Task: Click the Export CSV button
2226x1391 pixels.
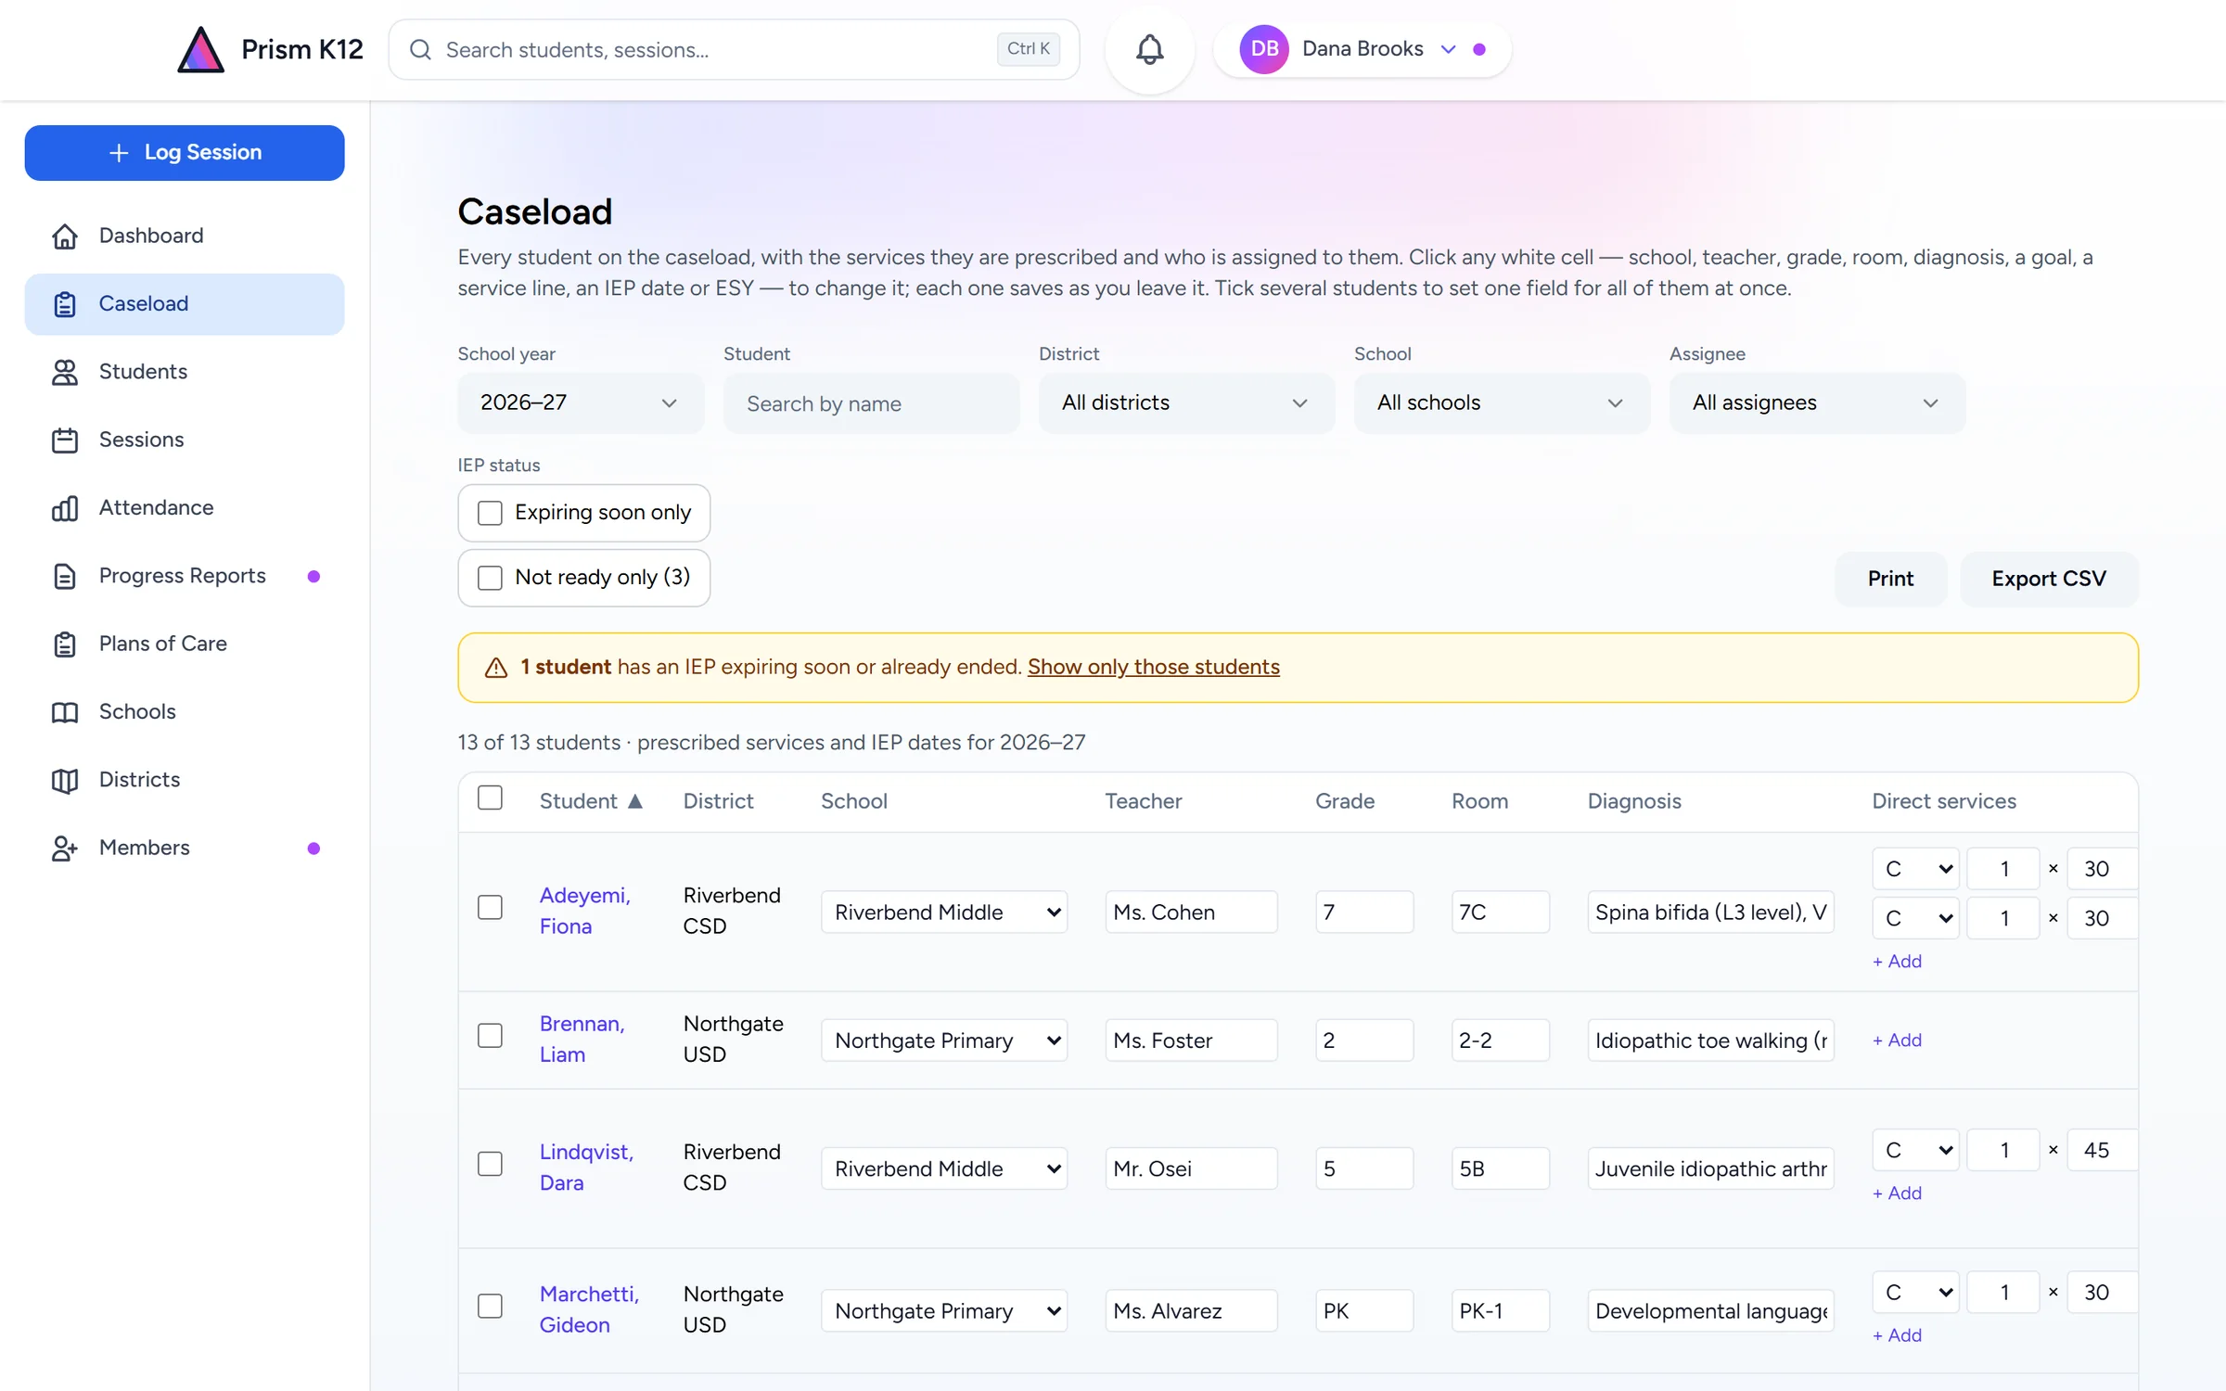Action: pyautogui.click(x=2049, y=579)
